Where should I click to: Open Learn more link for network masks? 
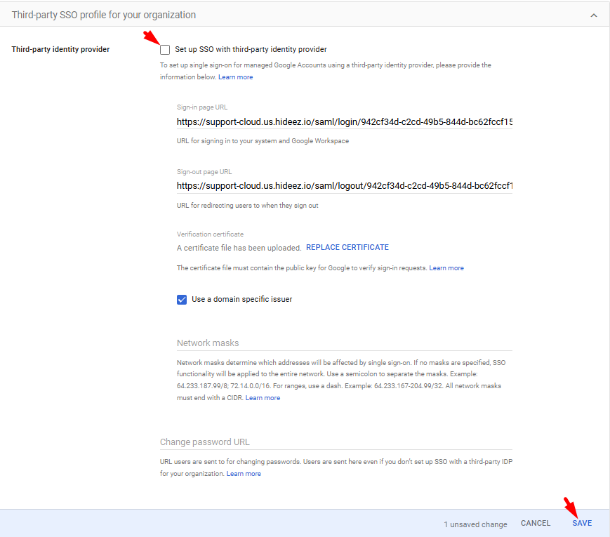[263, 398]
